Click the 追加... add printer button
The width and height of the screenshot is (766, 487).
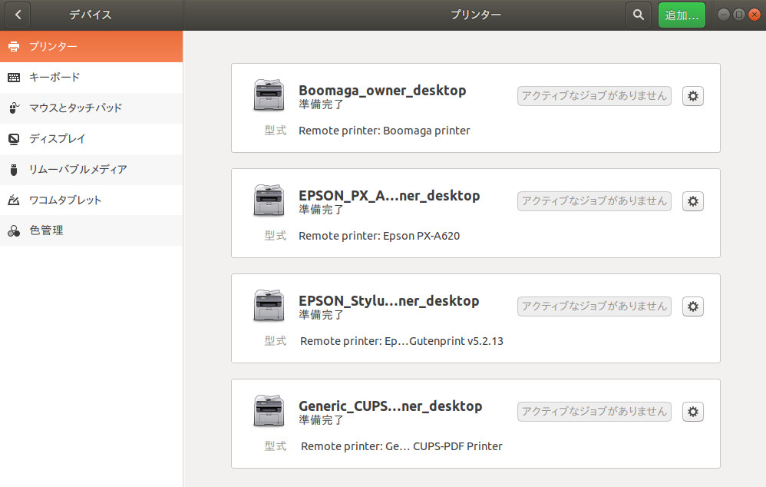click(x=682, y=15)
